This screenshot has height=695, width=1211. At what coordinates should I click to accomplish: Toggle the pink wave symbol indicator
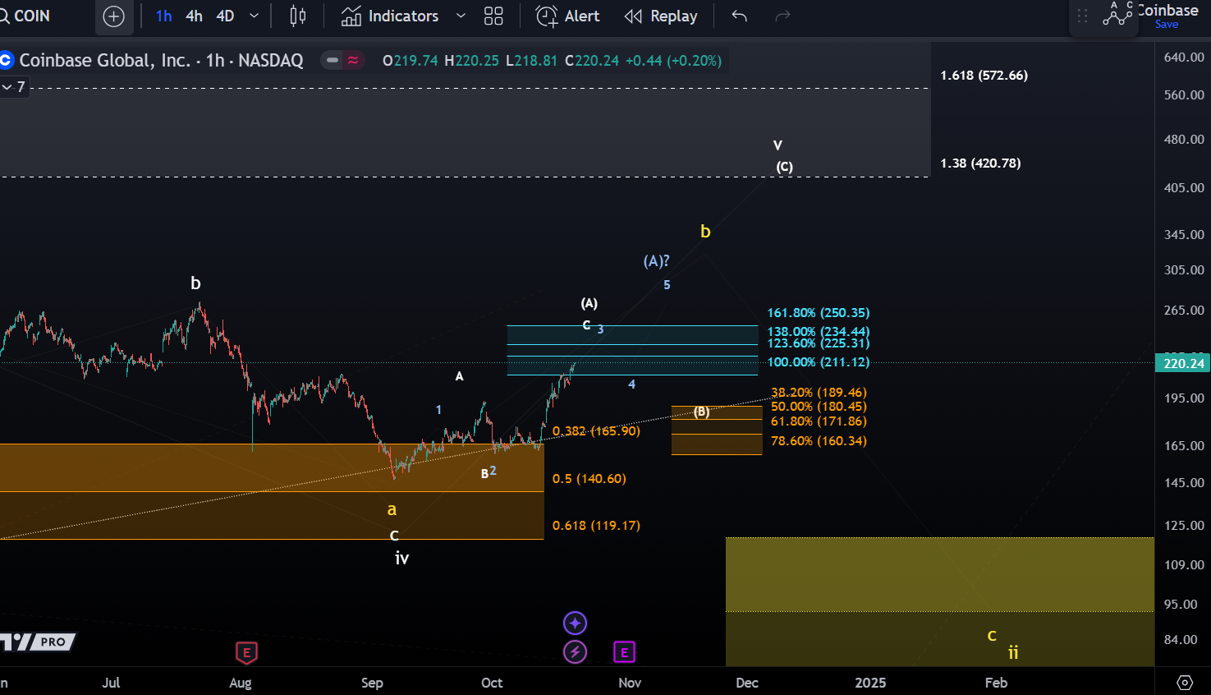353,60
